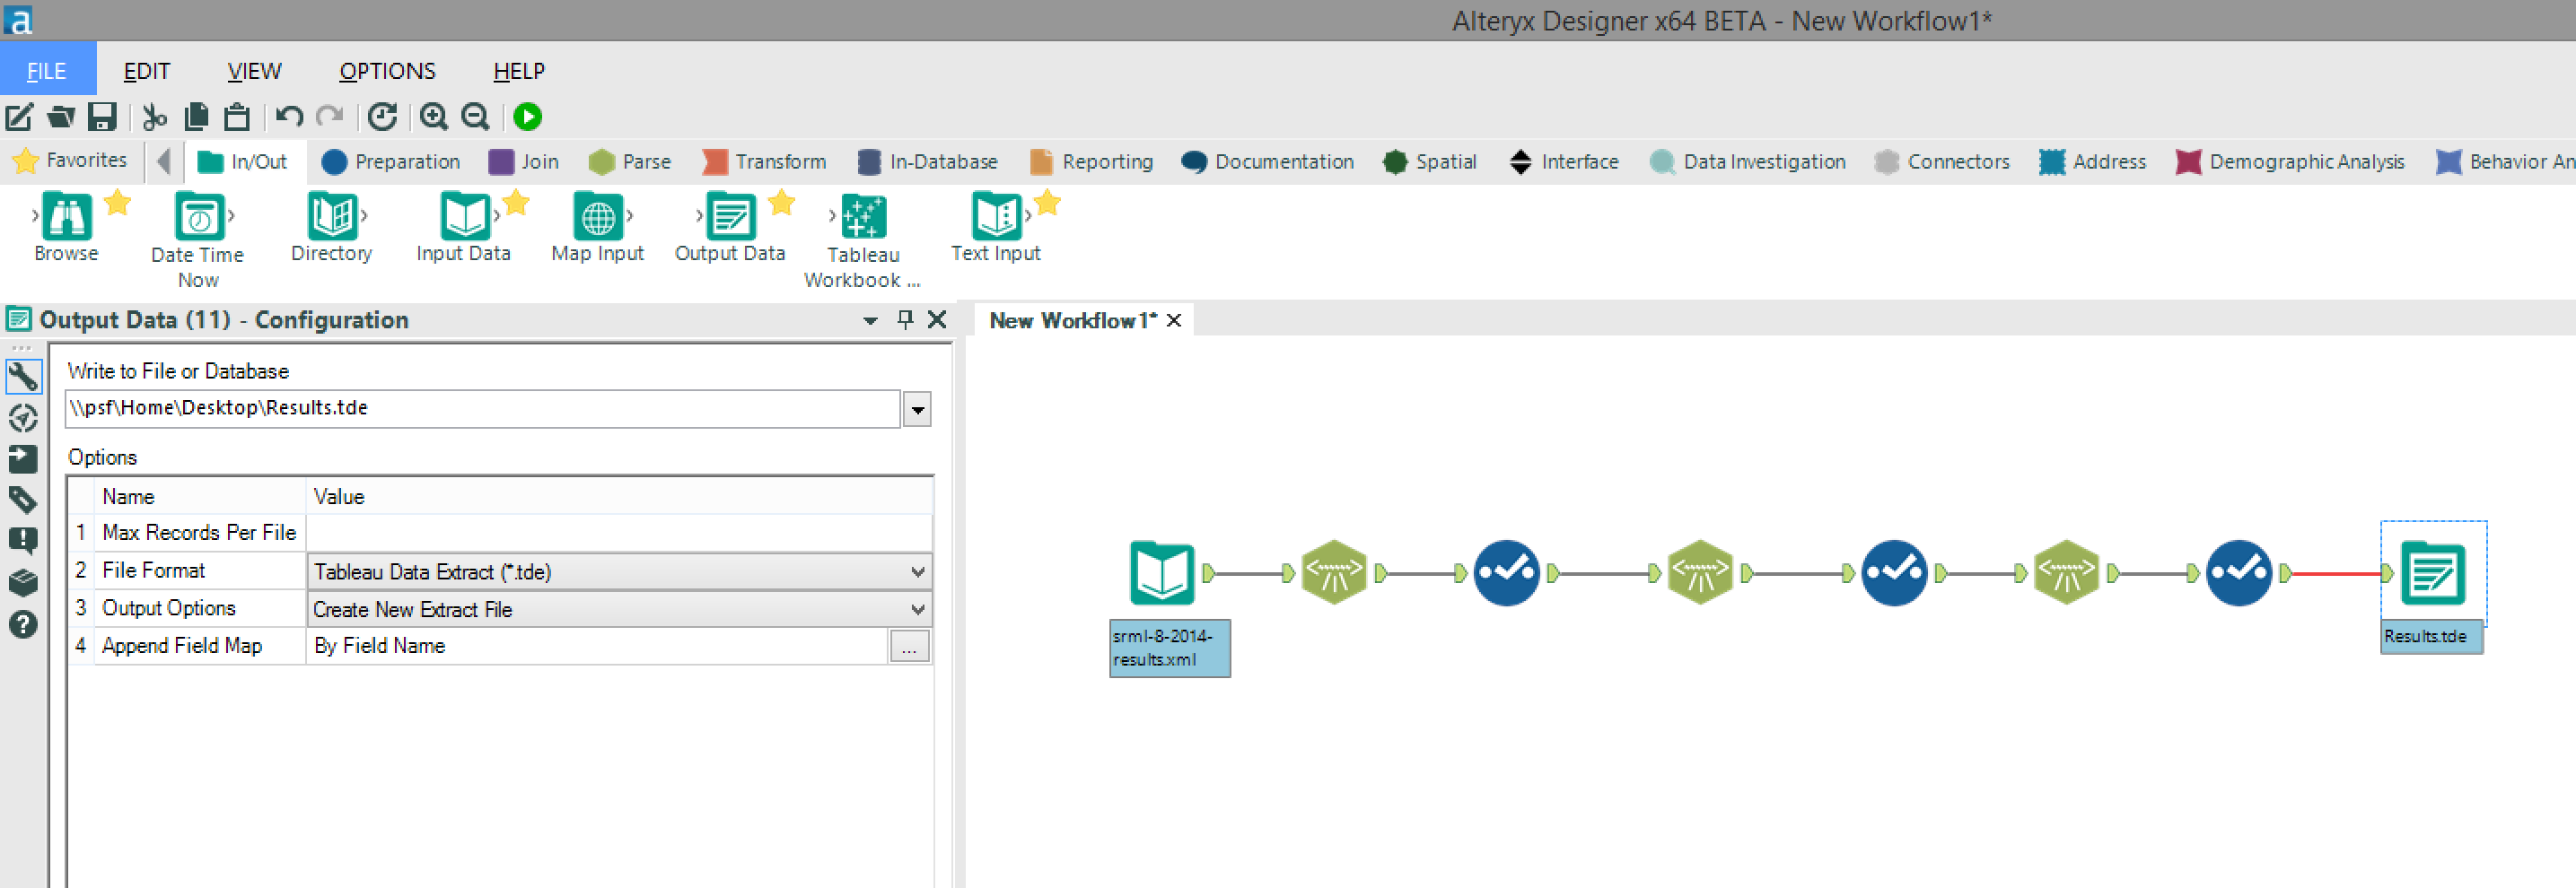The width and height of the screenshot is (2576, 888).
Task: Open the OPTIONS menu
Action: [387, 71]
